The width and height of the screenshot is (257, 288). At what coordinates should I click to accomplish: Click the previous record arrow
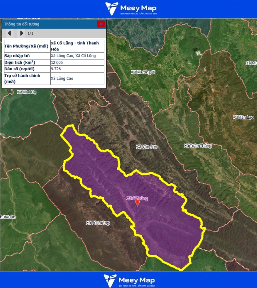[10, 33]
